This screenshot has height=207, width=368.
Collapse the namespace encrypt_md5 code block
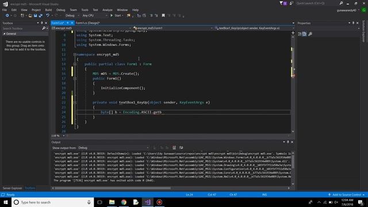tap(75, 55)
